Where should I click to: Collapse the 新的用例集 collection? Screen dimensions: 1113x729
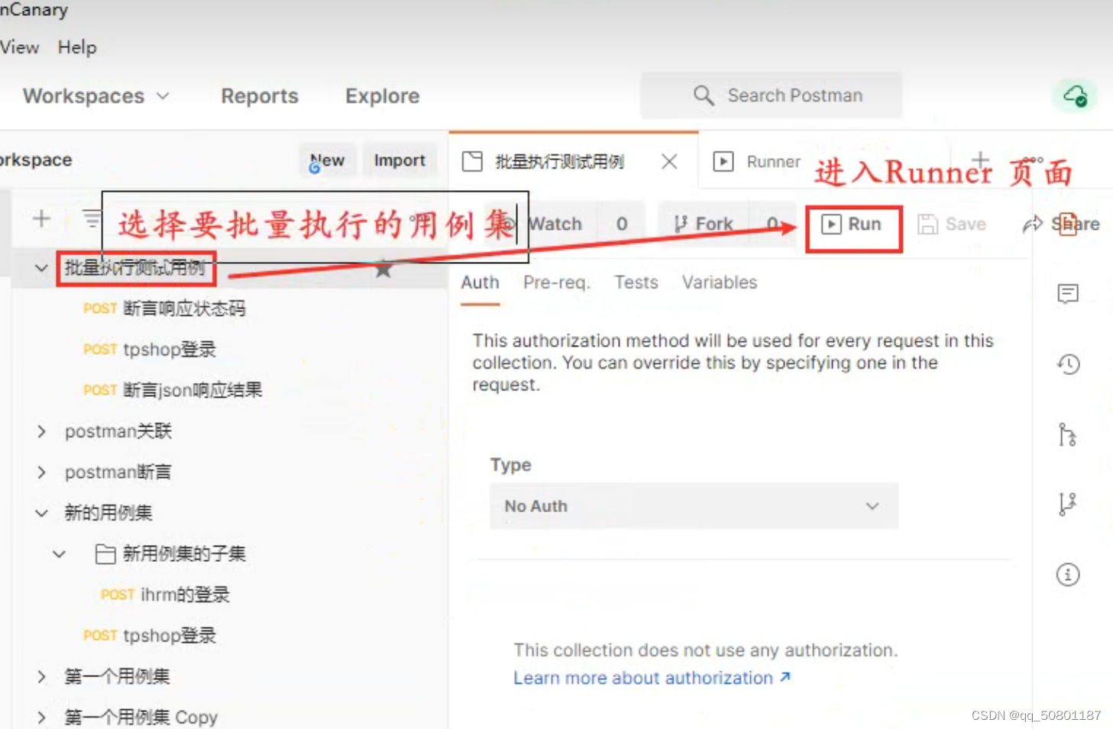[x=41, y=513]
